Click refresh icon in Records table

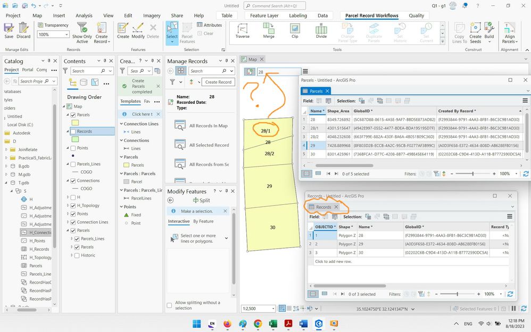pyautogui.click(x=510, y=294)
